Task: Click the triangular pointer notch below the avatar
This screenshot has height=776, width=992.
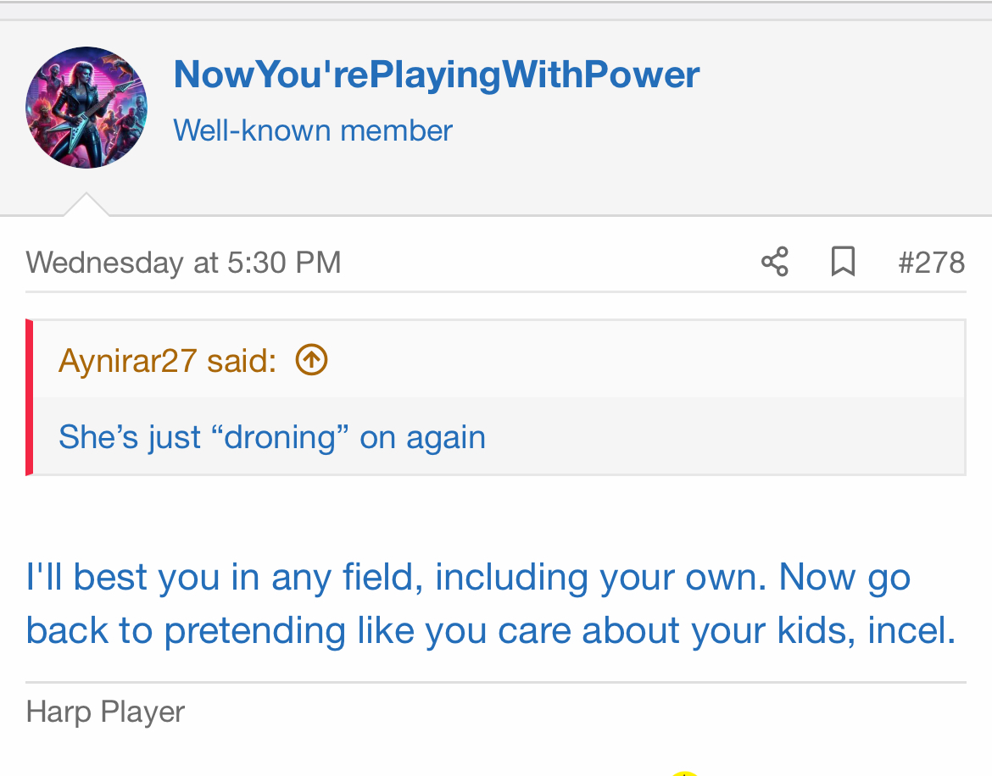Action: tap(86, 205)
